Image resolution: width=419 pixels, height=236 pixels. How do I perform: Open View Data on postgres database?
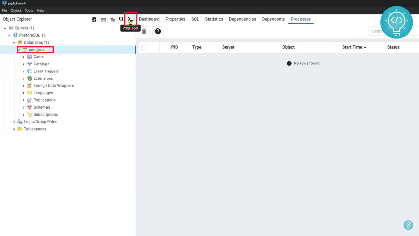(103, 19)
